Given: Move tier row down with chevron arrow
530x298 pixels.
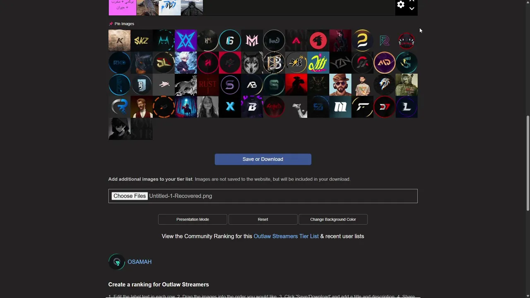Looking at the screenshot, I should [412, 8].
